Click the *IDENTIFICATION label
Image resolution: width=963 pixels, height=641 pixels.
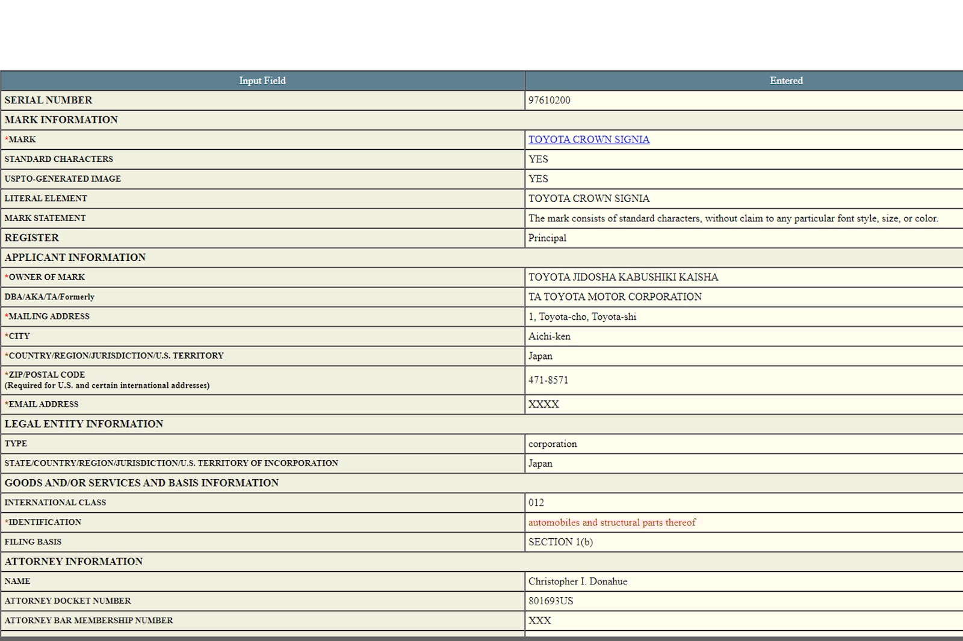point(43,523)
